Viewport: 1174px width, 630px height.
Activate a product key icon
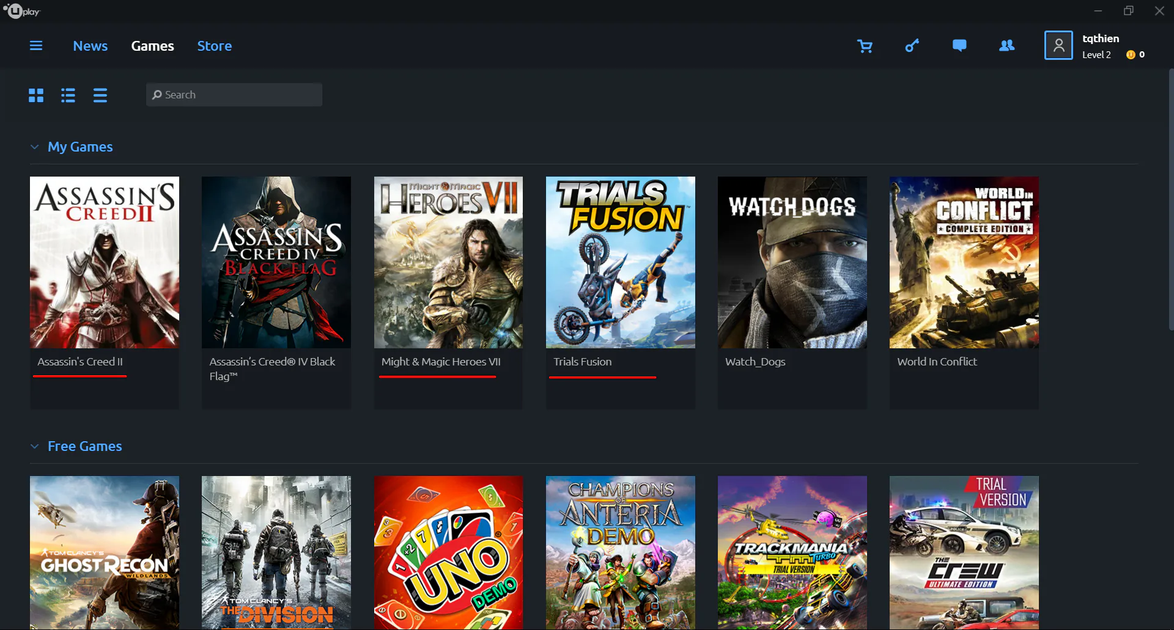click(912, 46)
